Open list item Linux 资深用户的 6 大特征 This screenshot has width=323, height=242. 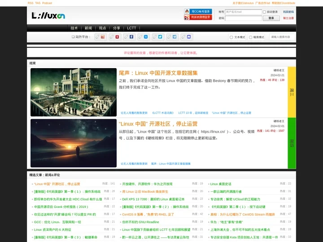point(52,229)
